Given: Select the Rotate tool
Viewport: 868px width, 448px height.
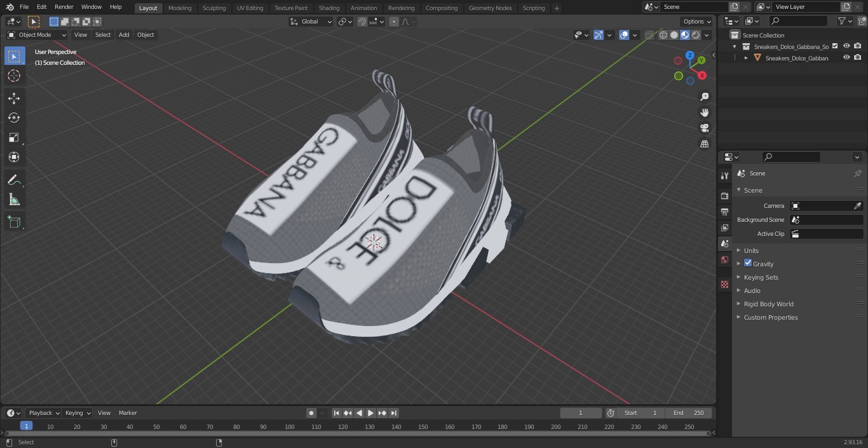Looking at the screenshot, I should [x=14, y=118].
